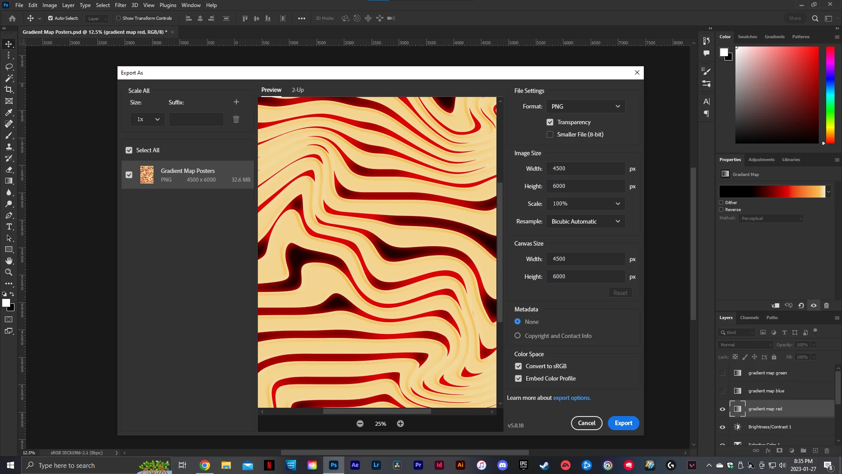Click the zoom out minus icon in preview
This screenshot has height=474, width=842.
[360, 424]
